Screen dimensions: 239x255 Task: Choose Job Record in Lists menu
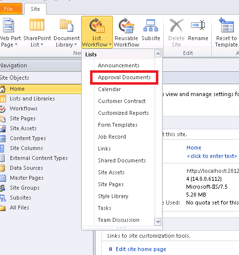coord(112,137)
